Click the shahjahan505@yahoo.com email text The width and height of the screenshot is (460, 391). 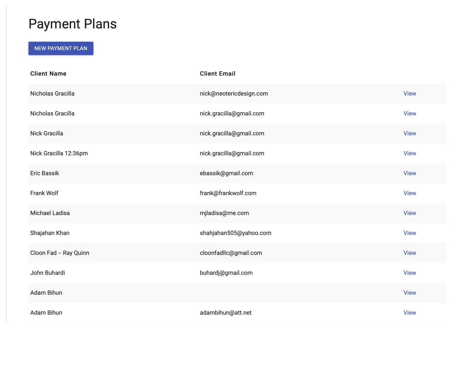click(x=235, y=233)
